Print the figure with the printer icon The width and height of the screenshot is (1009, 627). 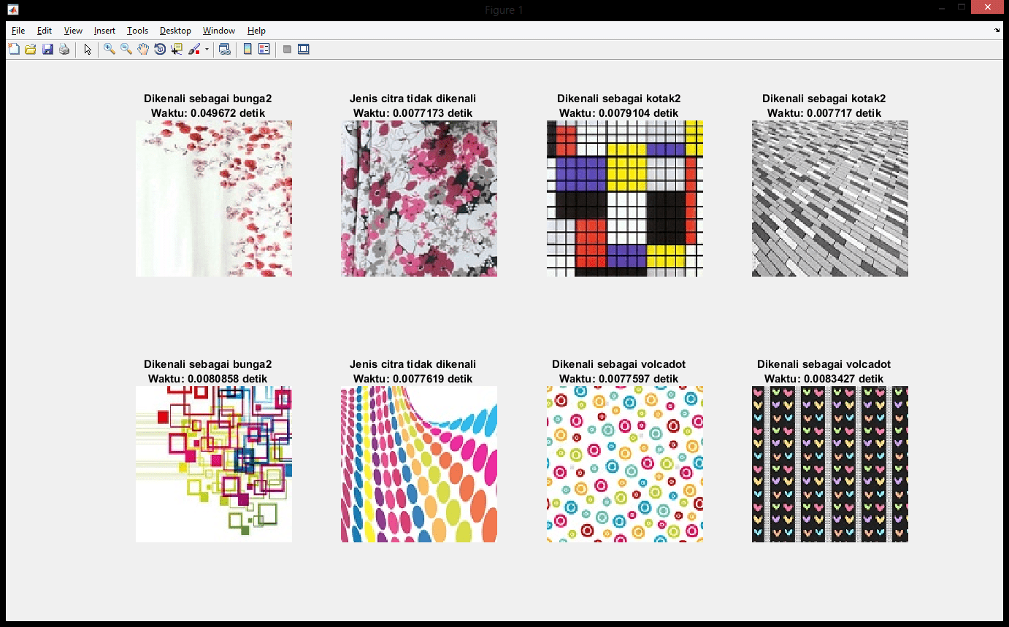[64, 50]
